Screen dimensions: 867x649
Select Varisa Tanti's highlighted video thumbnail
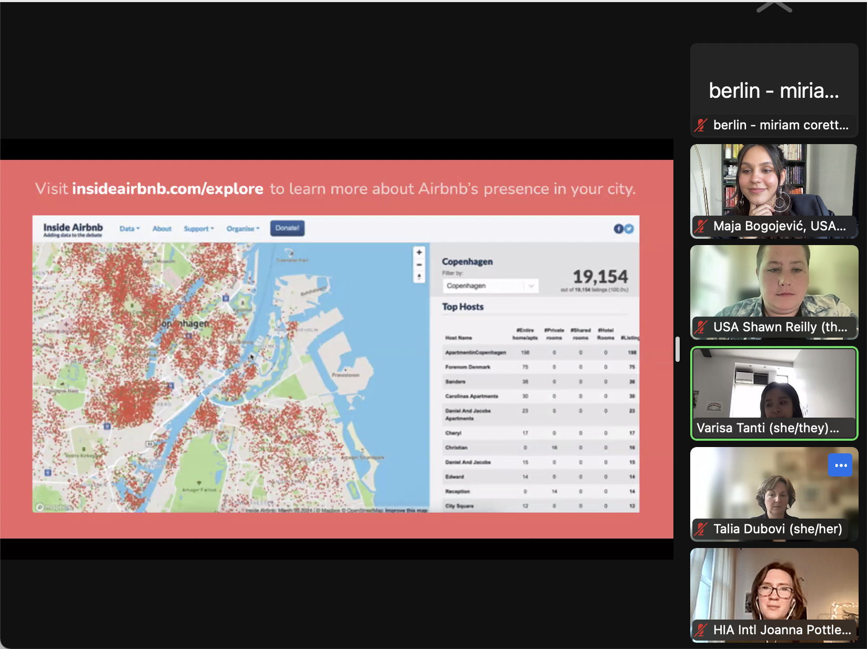point(774,393)
